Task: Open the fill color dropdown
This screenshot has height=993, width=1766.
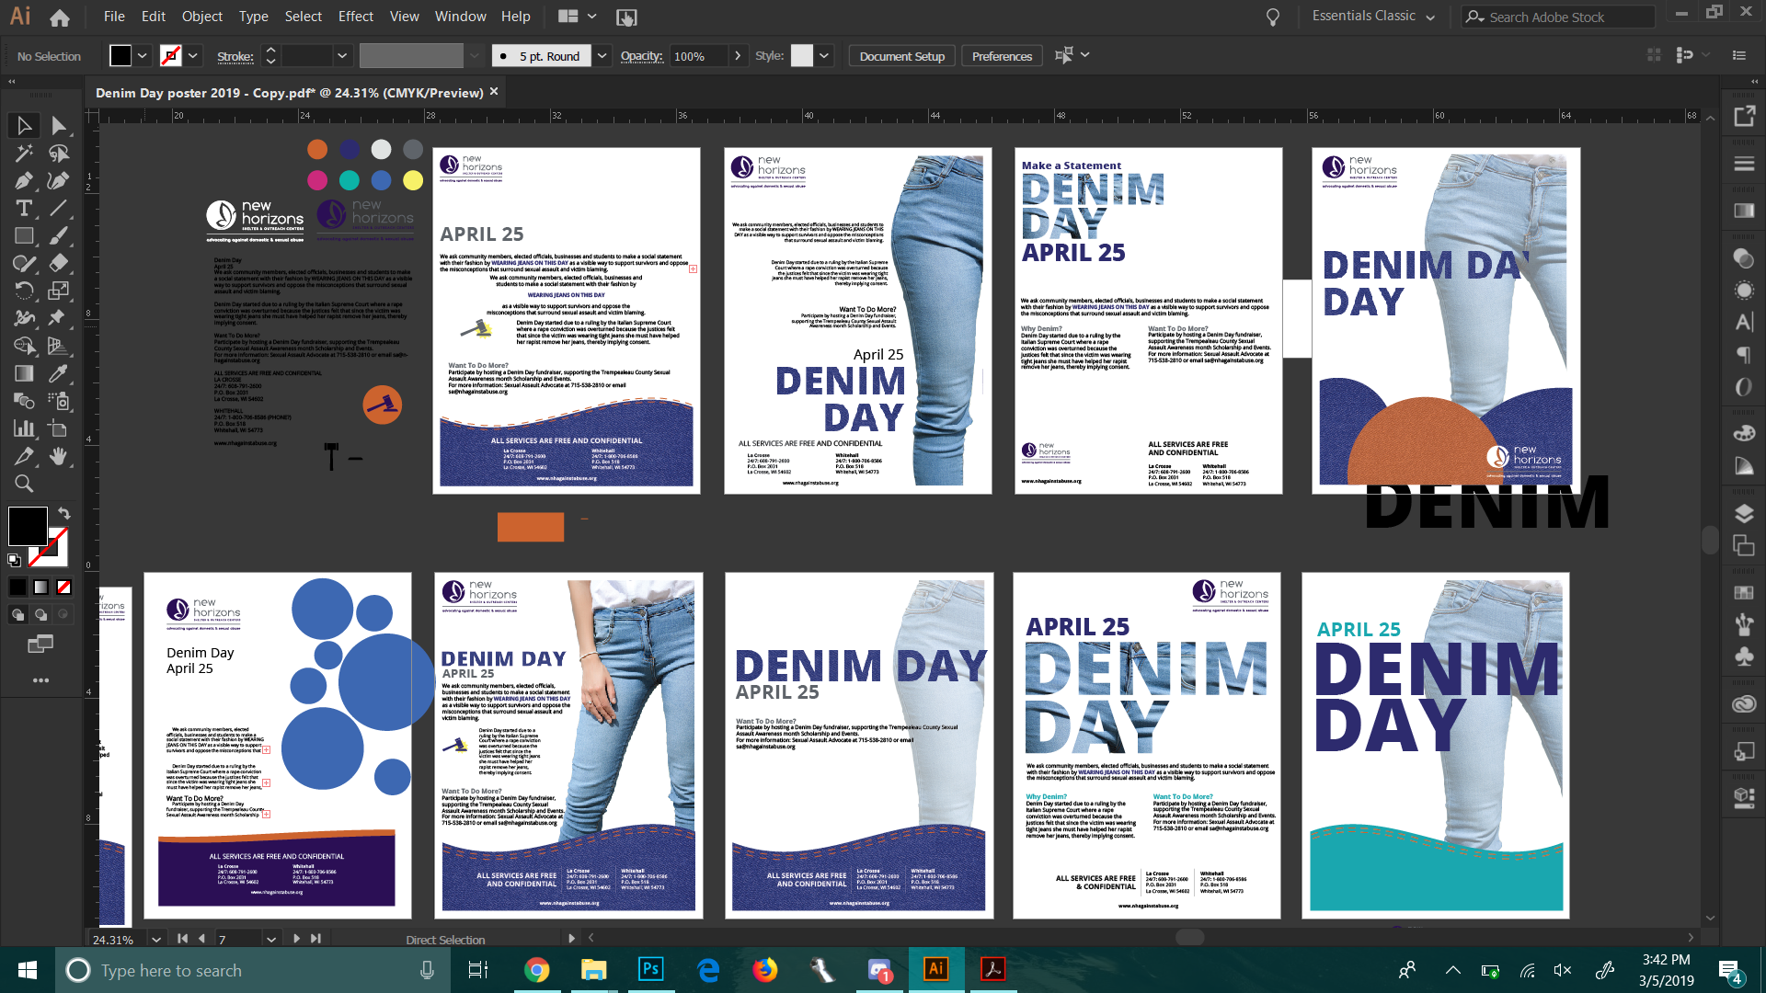Action: click(x=143, y=56)
